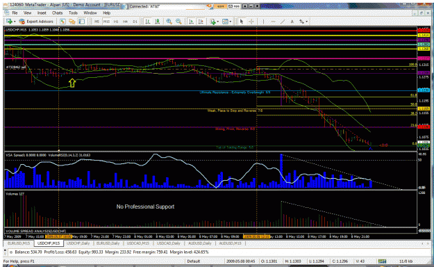Expand the templates dropdown arrow
Screen dimensions: 434x267
(231, 22)
